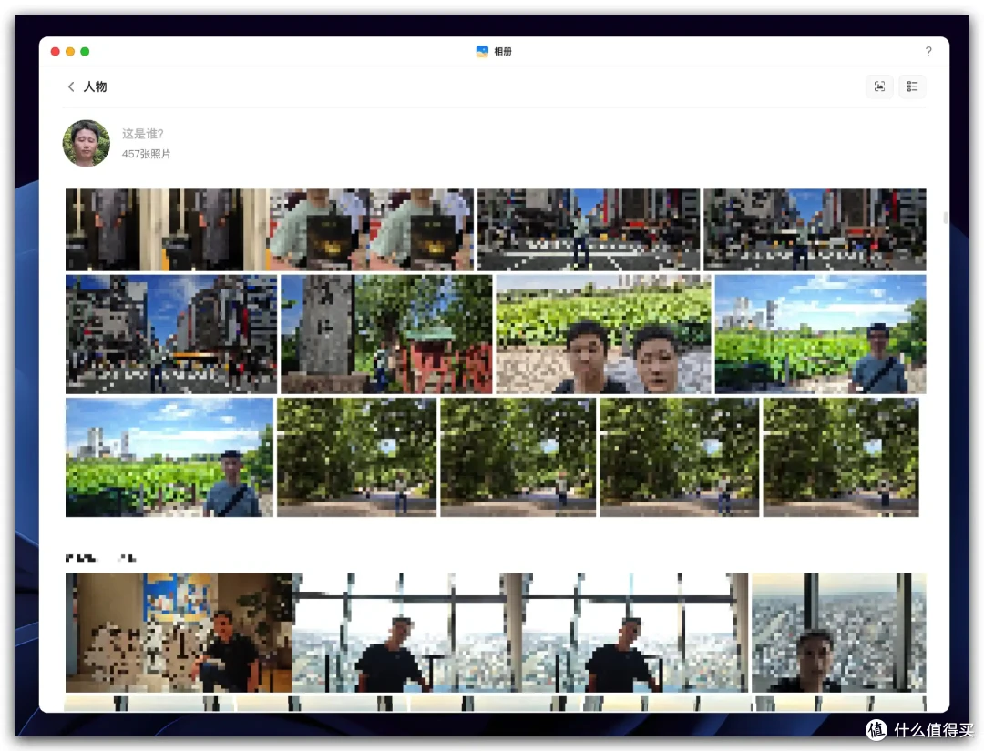Close the window with the red button
Screen dimensions: 984x751
pos(56,51)
